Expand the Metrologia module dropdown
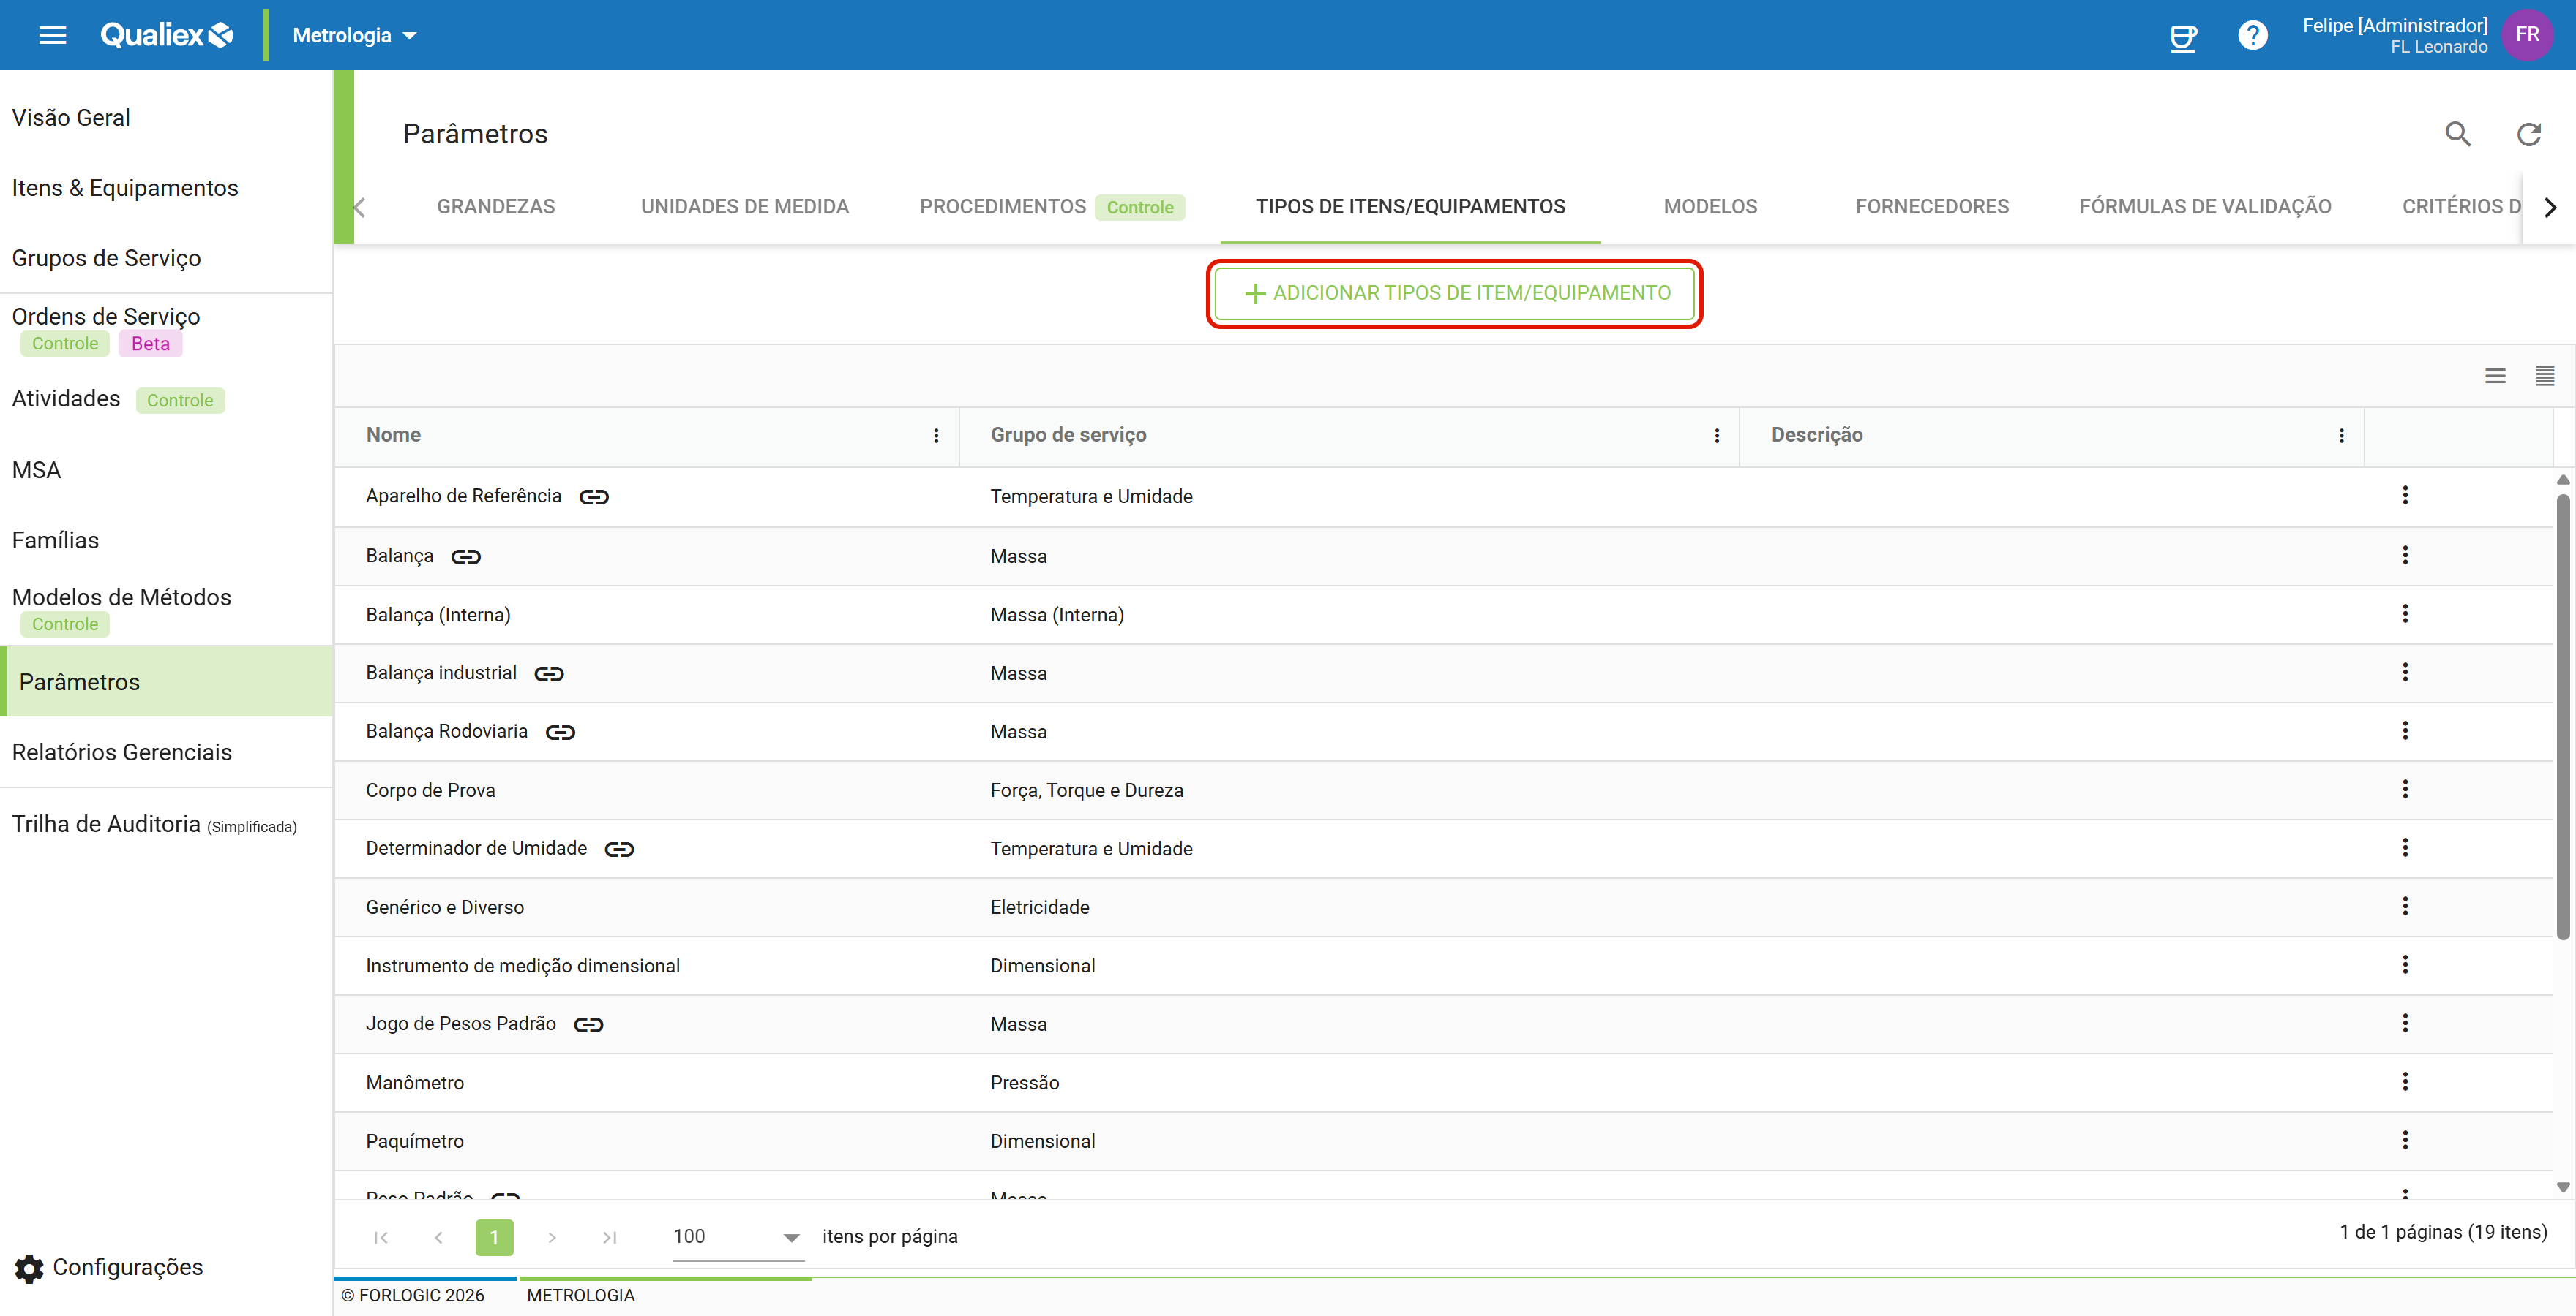2576x1316 pixels. pos(354,36)
